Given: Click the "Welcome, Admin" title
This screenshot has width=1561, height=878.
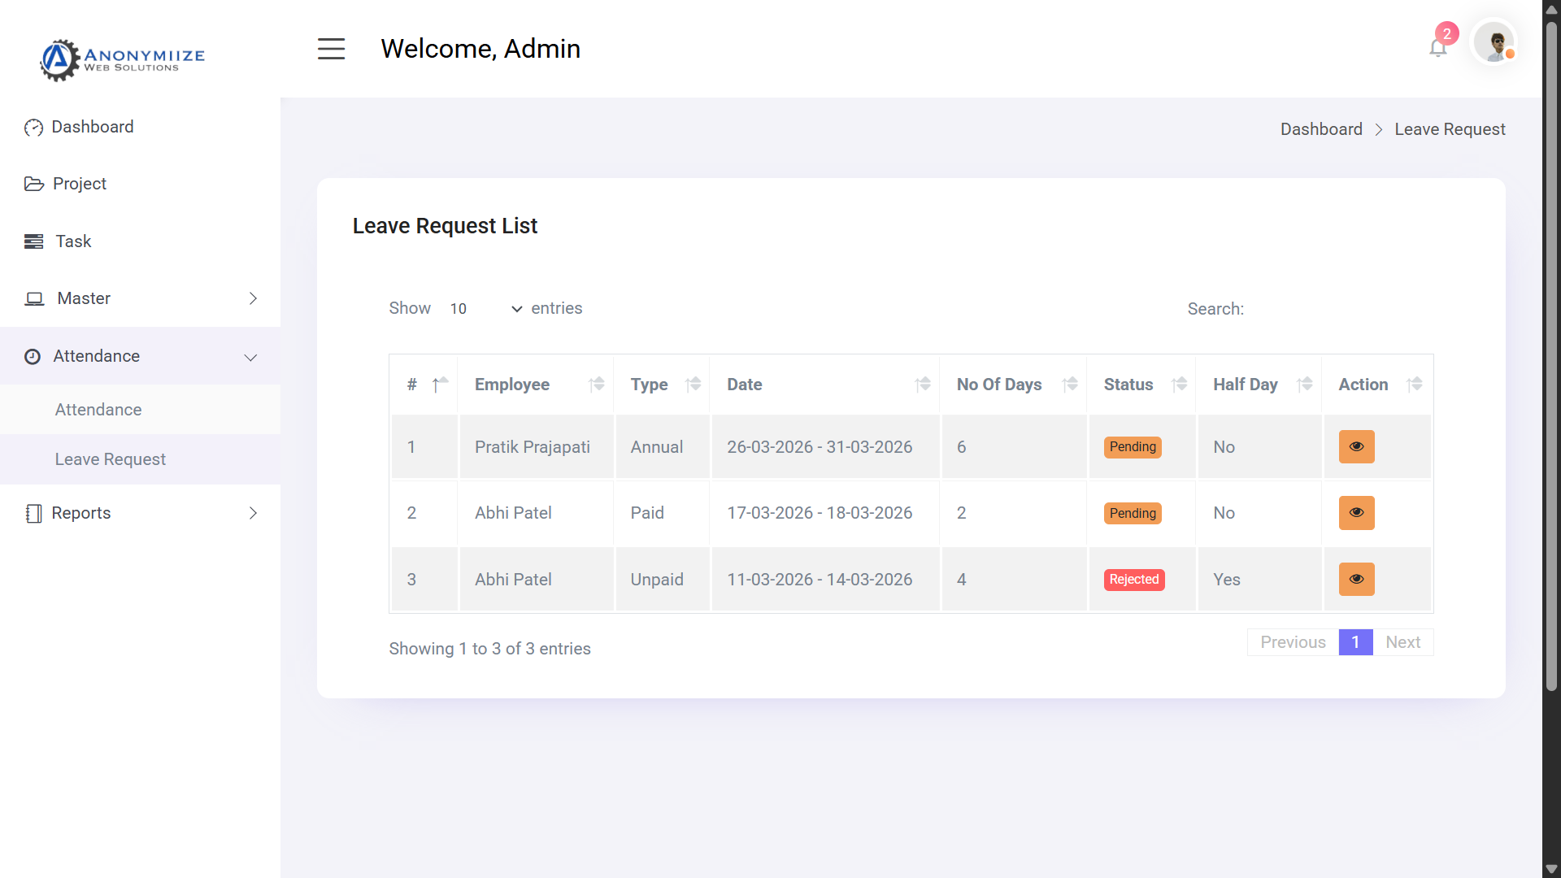Looking at the screenshot, I should tap(480, 49).
